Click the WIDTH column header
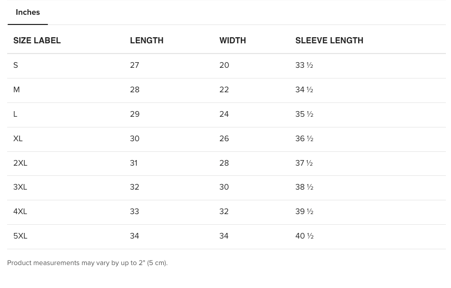Screen dimensions: 451x288 click(x=232, y=41)
